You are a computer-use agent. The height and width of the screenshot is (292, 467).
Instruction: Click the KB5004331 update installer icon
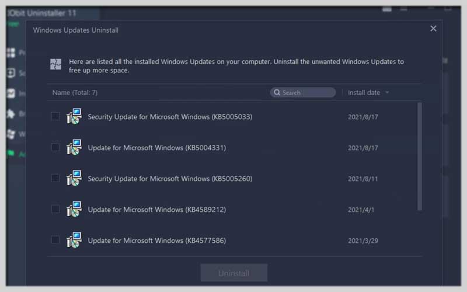click(74, 147)
